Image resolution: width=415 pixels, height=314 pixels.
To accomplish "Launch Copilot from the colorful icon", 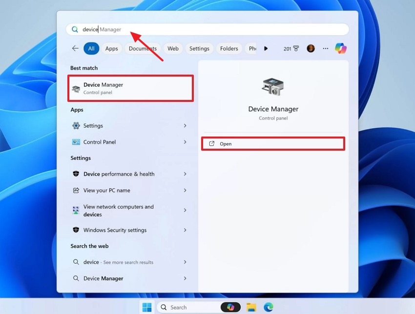I will (x=341, y=48).
